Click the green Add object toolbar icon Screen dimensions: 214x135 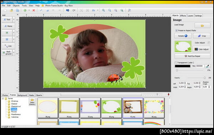click(x=25, y=10)
